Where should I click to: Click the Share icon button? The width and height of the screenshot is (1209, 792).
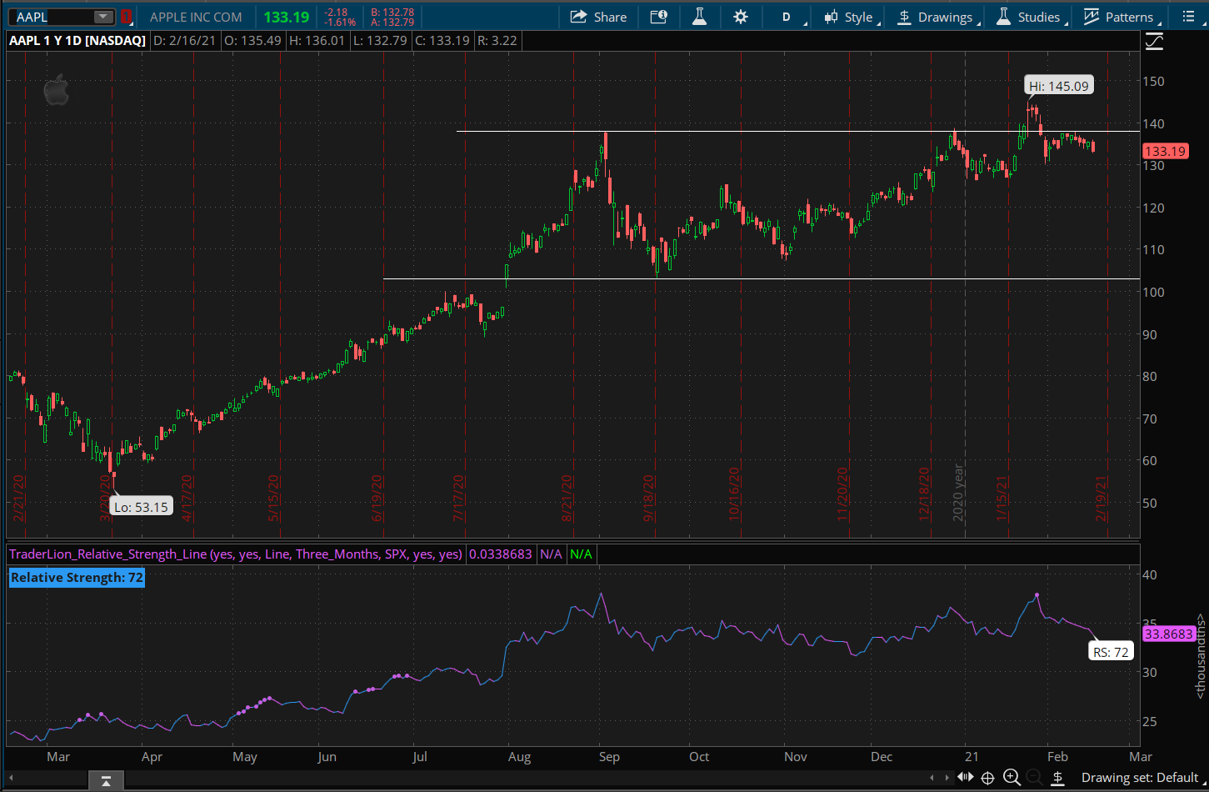[x=598, y=17]
